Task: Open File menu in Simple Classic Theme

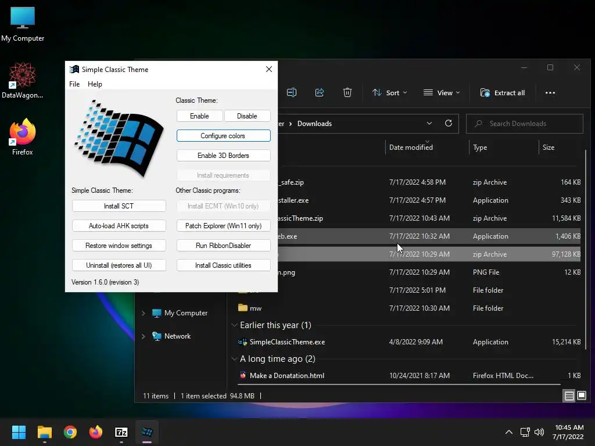Action: 74,84
